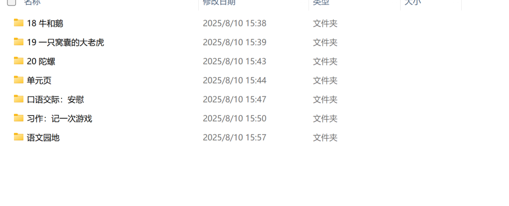Click the 文件夹 type cell for 单元页
Screen dimensions: 509x206
tap(325, 81)
